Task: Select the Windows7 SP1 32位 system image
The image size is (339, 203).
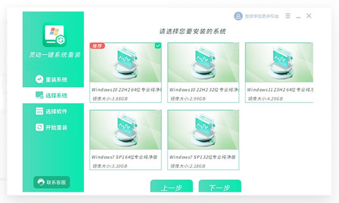Action: pyautogui.click(x=203, y=140)
